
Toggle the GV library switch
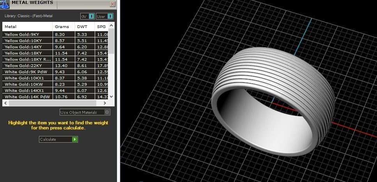pos(87,16)
